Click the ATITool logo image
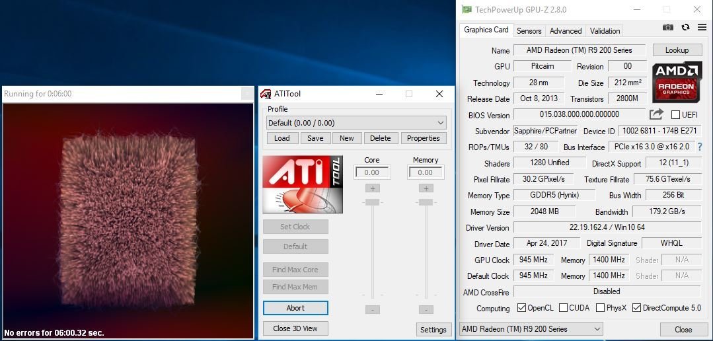Viewport: 713px width, 341px height. click(x=303, y=184)
